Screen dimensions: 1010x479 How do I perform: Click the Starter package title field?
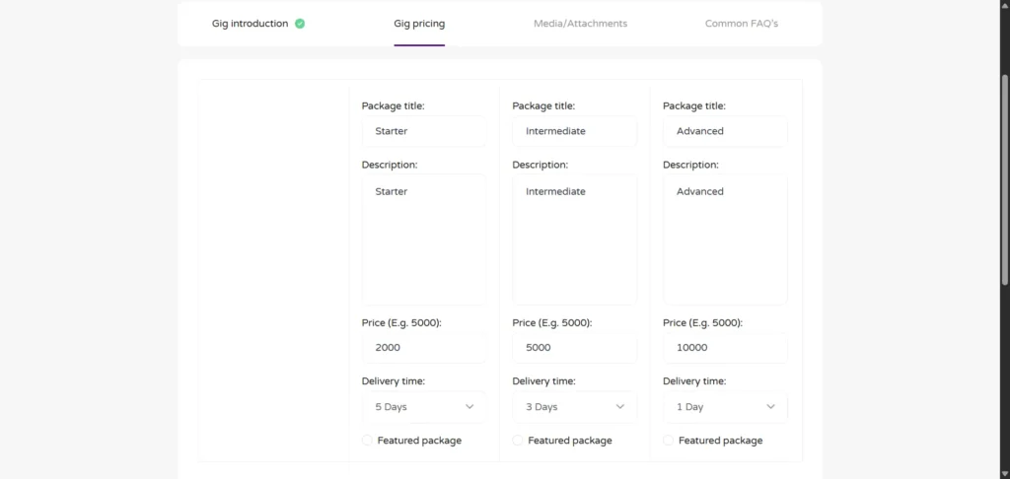click(423, 131)
